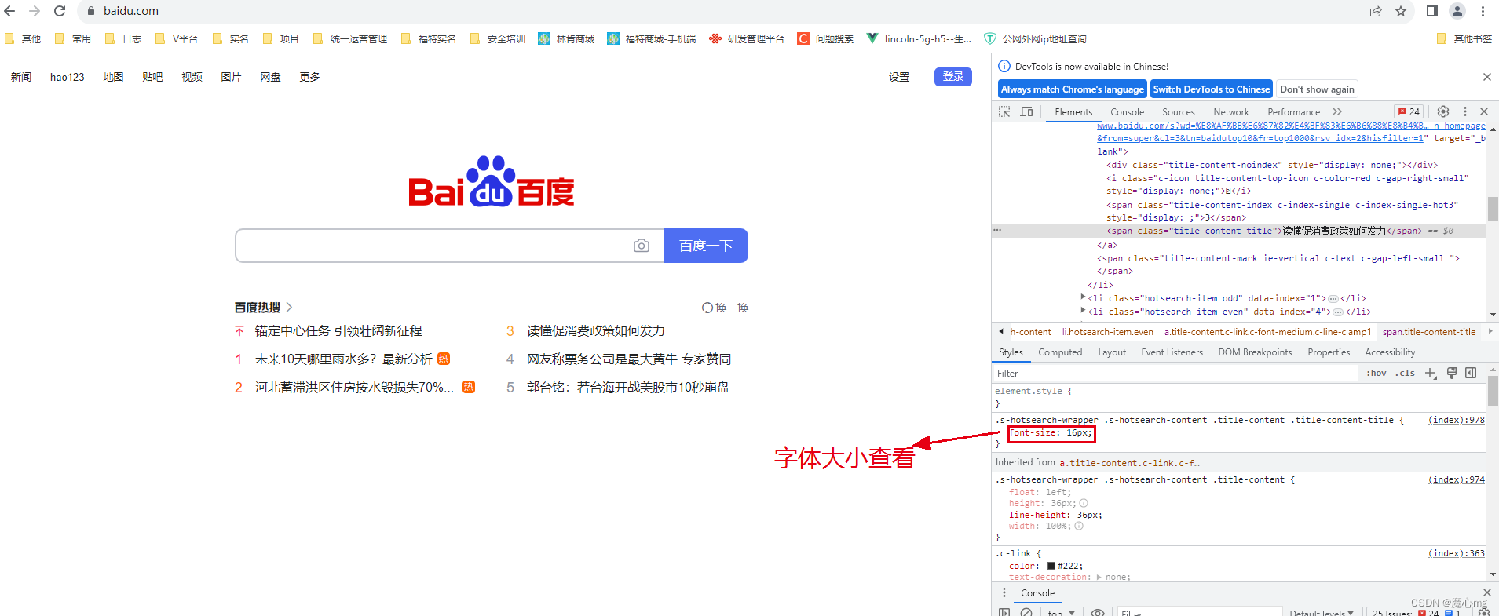This screenshot has height=616, width=1499.
Task: Toggle the device toolbar icon
Action: click(1026, 111)
